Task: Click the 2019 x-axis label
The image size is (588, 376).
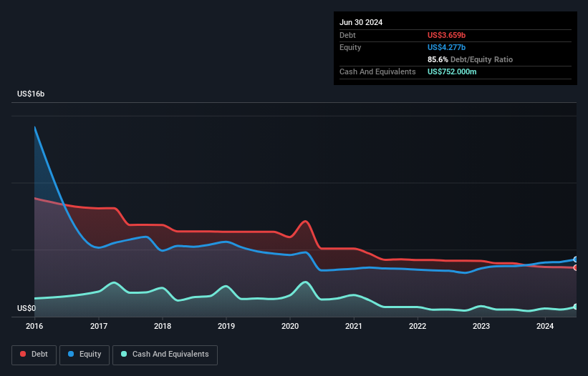Action: click(x=226, y=326)
